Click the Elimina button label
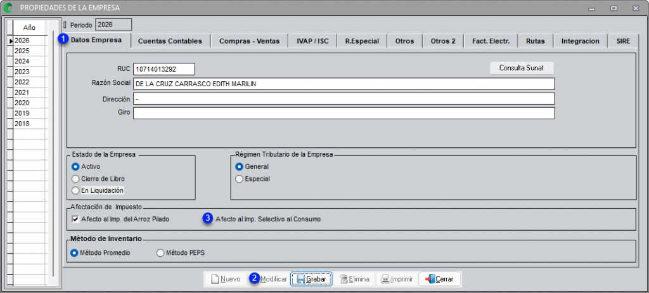This screenshot has width=649, height=293. coord(359,279)
